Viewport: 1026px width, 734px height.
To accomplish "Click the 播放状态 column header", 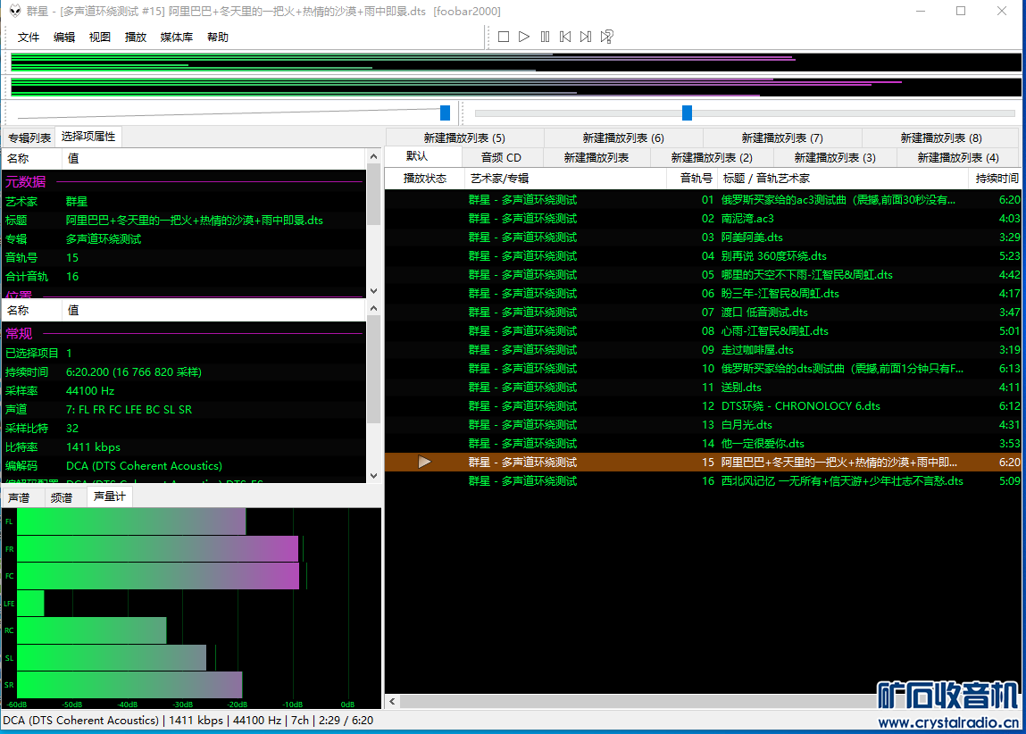I will coord(425,179).
